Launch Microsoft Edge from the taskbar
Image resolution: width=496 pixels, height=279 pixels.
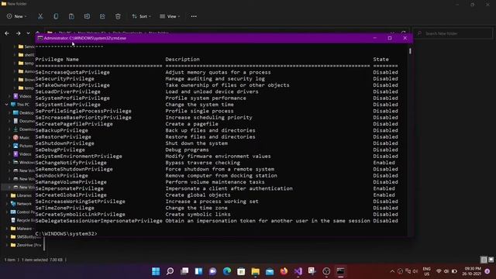[x=227, y=271]
